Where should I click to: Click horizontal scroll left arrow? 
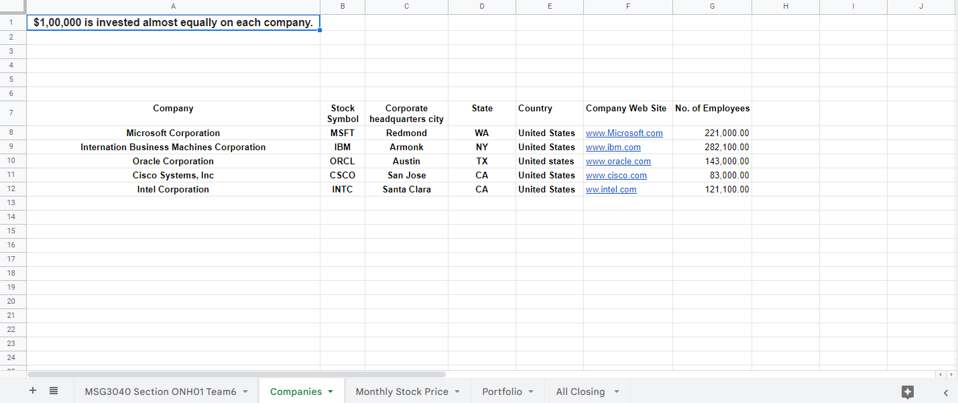pos(941,374)
